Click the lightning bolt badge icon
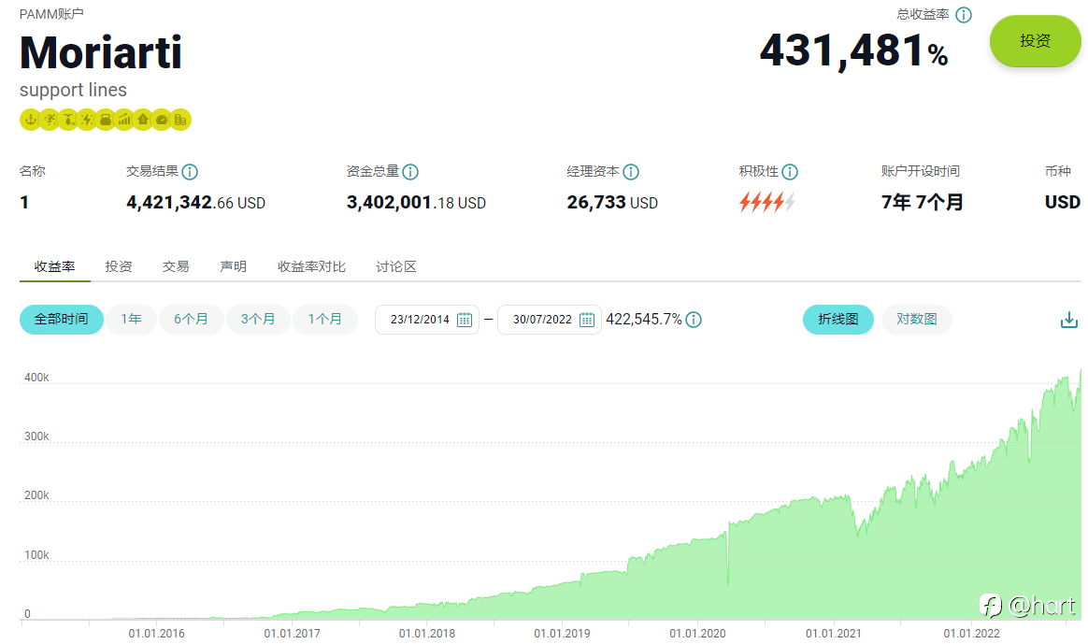The image size is (1088, 644). 87,120
